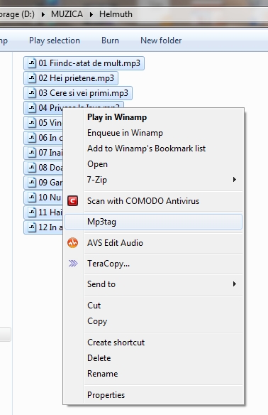Click New folder toolbar button
This screenshot has height=415, width=268.
161,41
